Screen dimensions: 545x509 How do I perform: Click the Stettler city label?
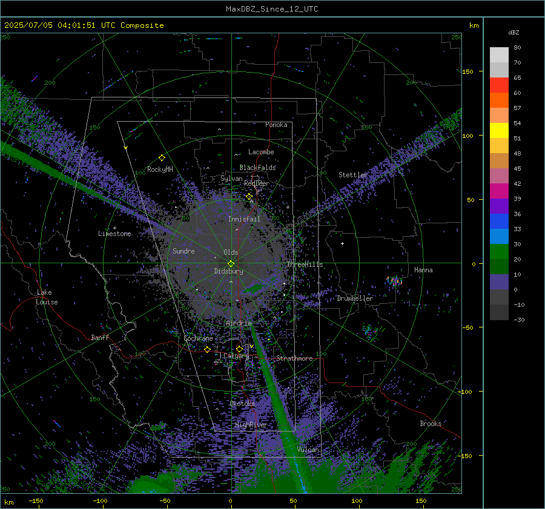[353, 175]
